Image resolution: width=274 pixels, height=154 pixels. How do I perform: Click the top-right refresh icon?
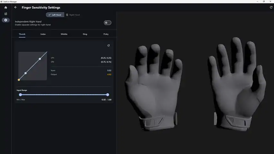click(271, 7)
